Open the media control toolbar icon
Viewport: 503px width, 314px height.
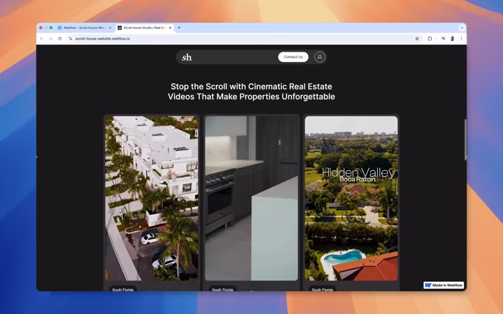click(443, 38)
